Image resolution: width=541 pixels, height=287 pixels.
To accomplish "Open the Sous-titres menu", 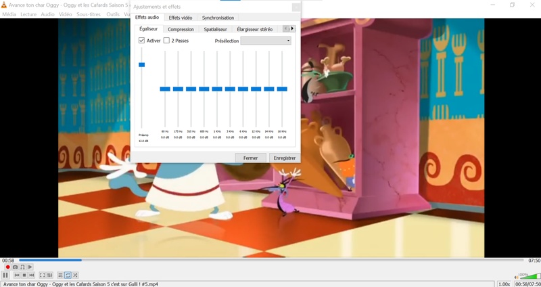I will (89, 14).
